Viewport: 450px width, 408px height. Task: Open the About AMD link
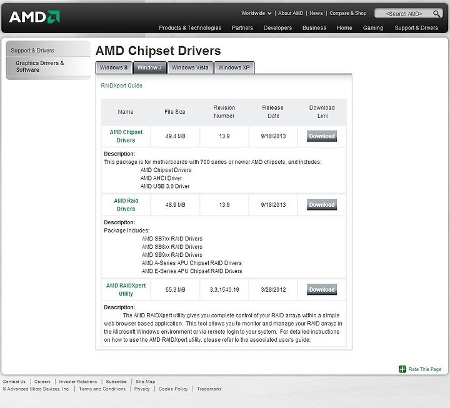click(290, 13)
